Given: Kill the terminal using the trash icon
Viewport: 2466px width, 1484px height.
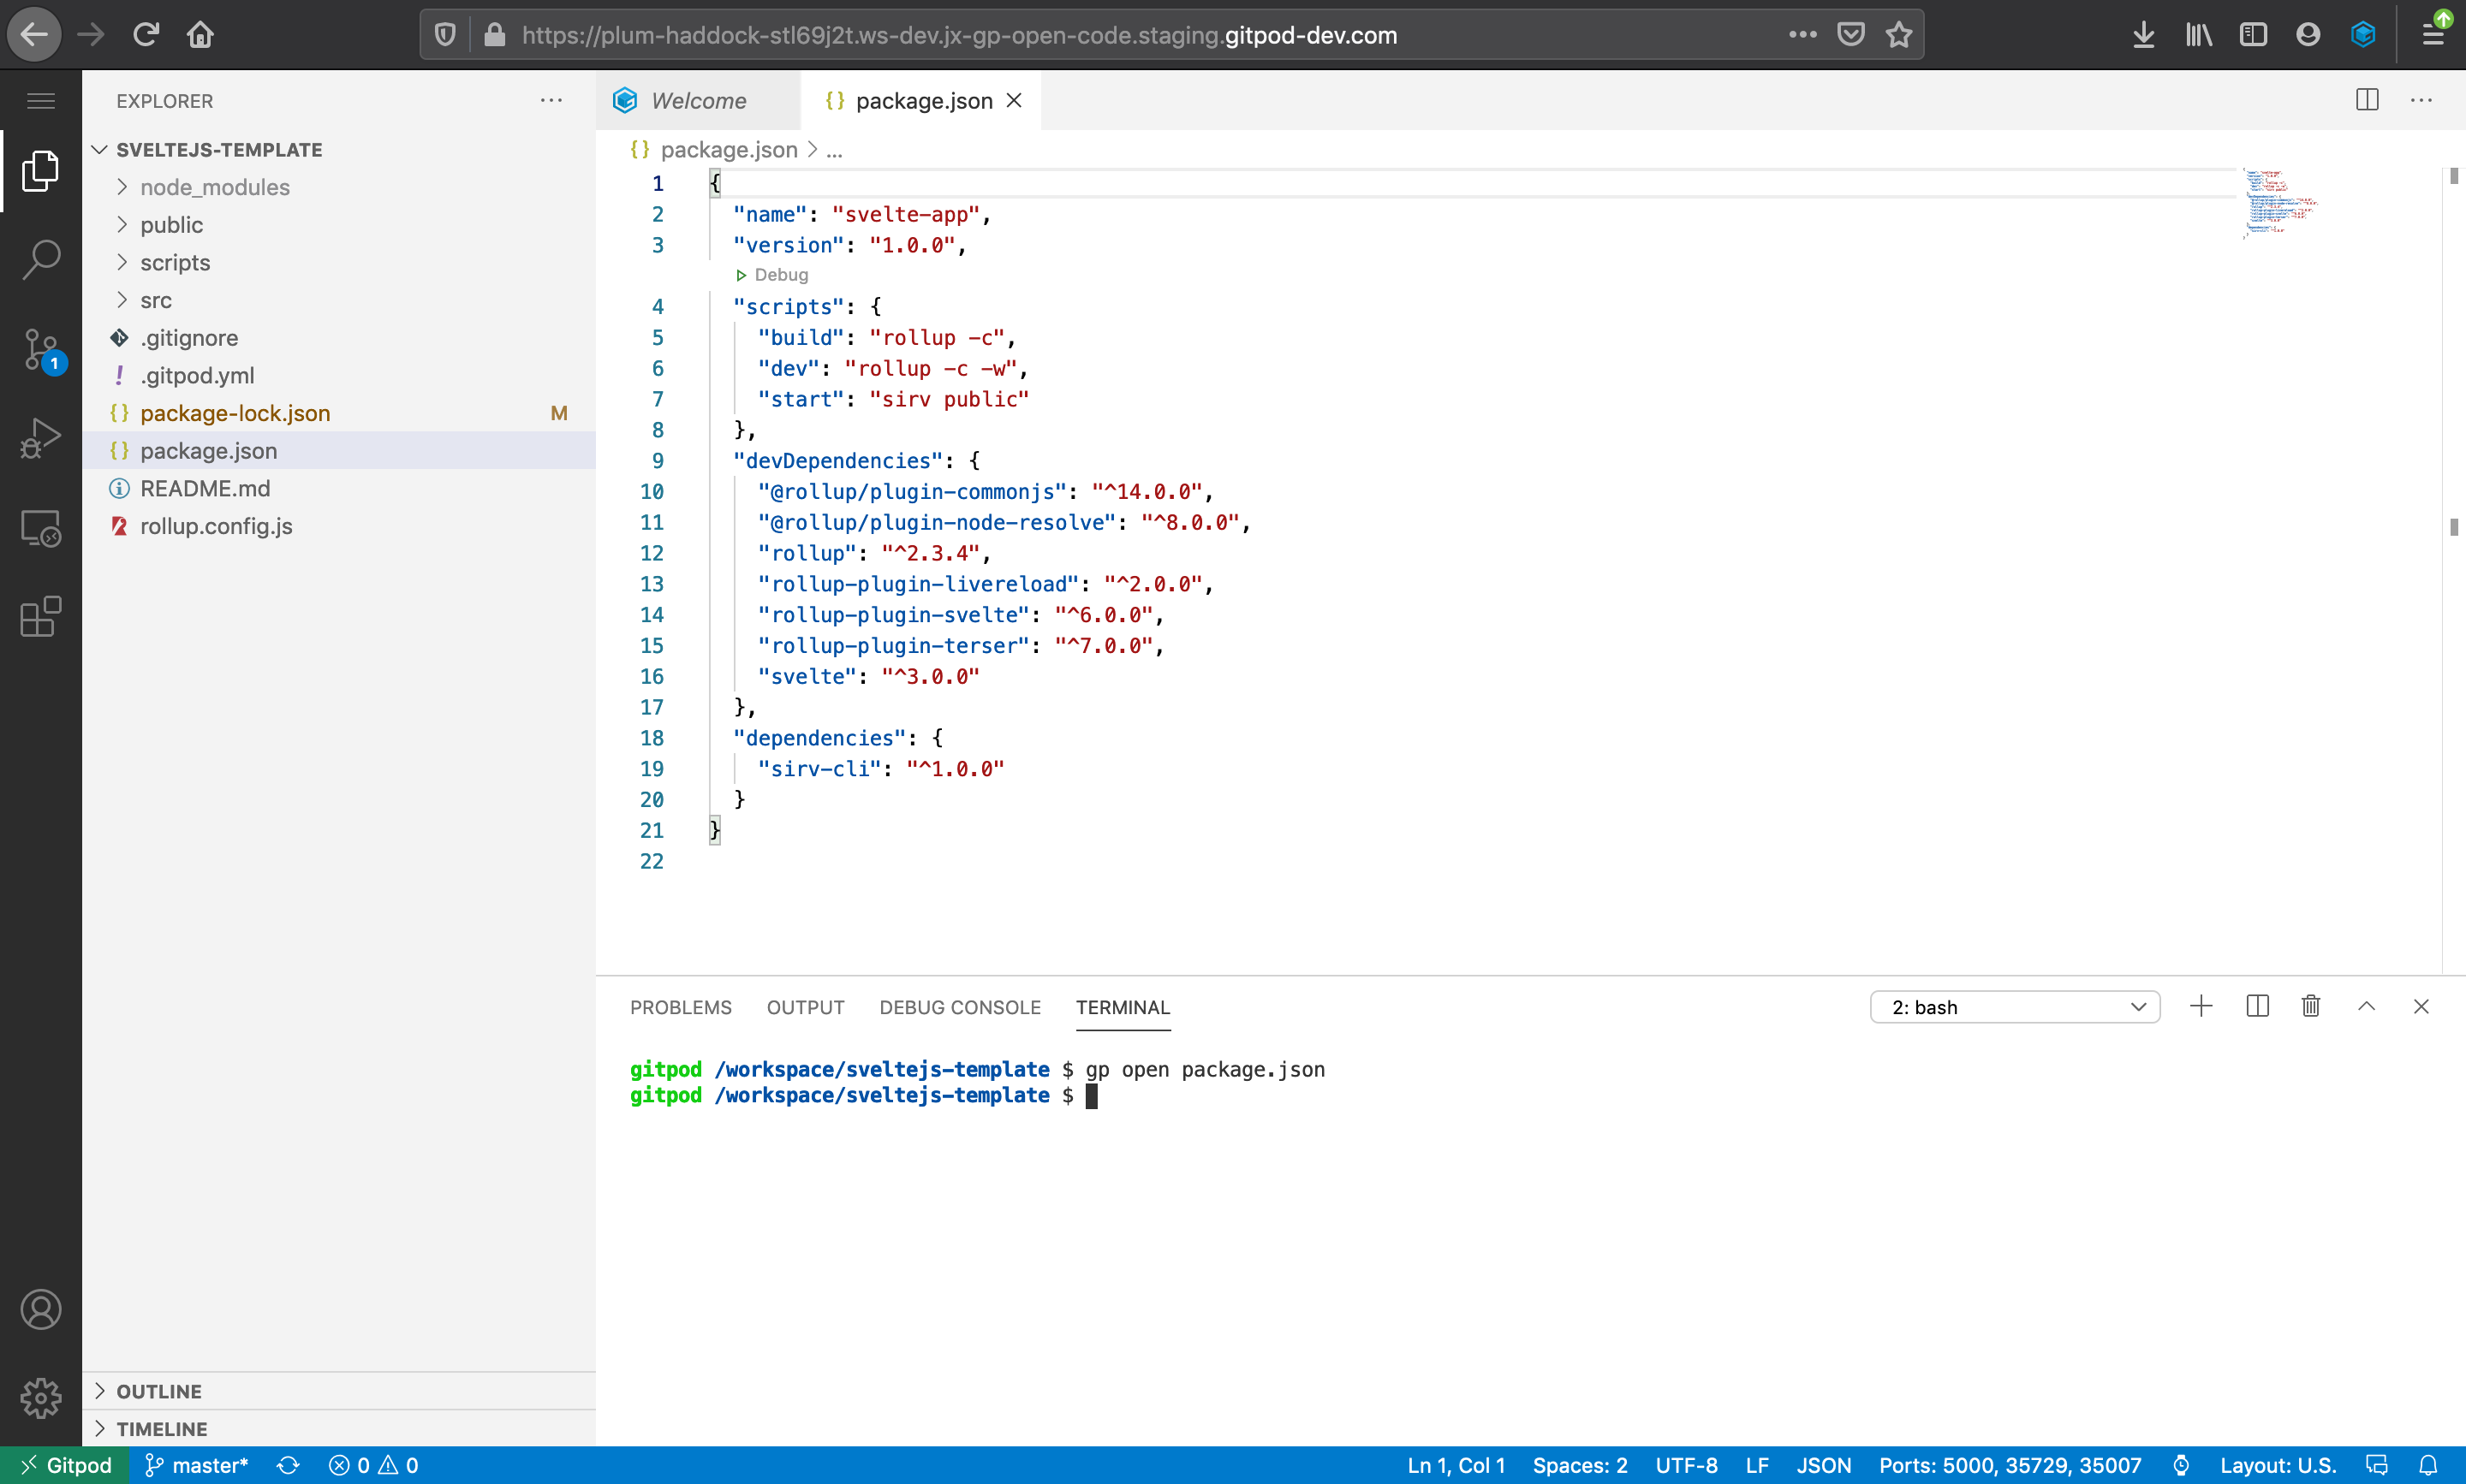Looking at the screenshot, I should [x=2311, y=1006].
